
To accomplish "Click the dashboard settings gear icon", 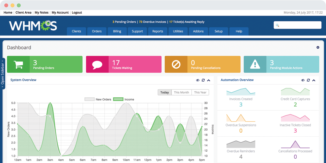I will pos(318,47).
